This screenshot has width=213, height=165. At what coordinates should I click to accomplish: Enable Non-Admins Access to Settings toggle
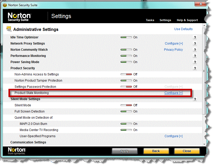[x=126, y=74]
